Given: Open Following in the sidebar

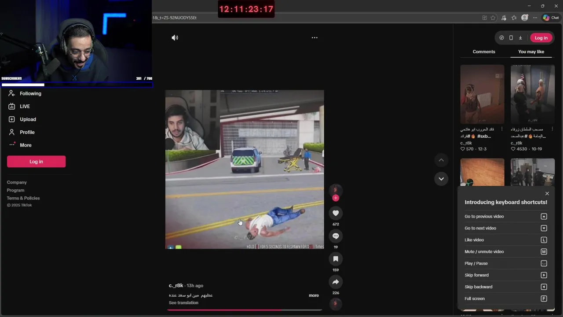Looking at the screenshot, I should point(25,93).
